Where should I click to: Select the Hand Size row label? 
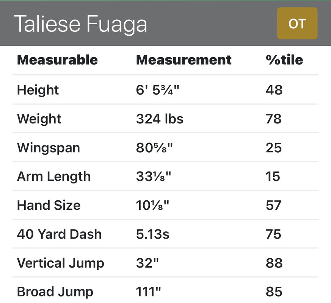[x=49, y=205]
